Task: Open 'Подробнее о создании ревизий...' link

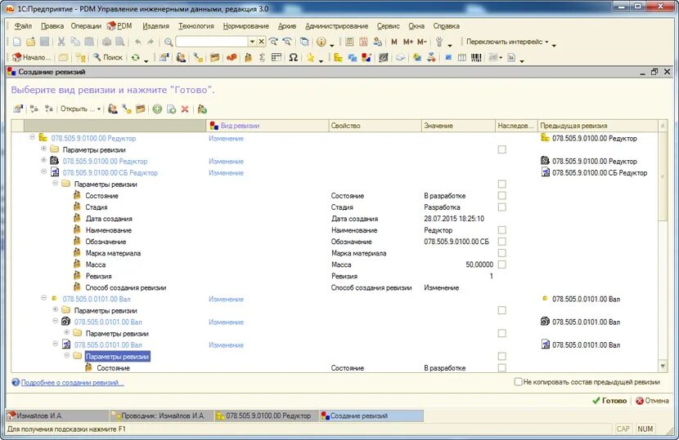Action: 72,383
